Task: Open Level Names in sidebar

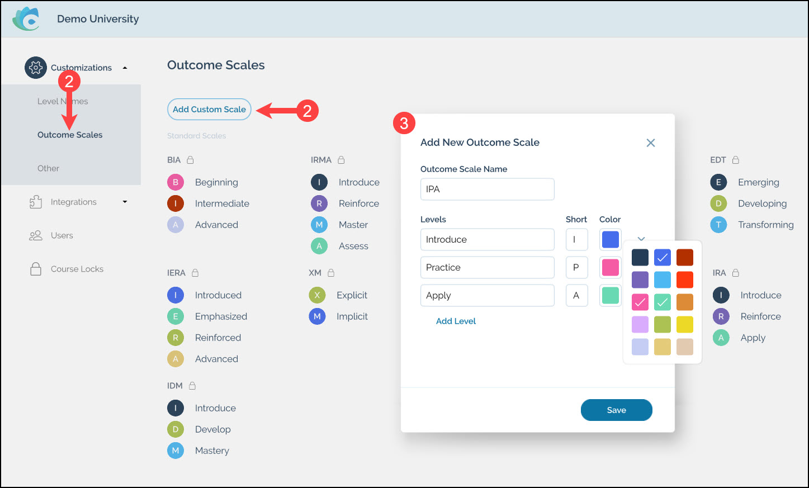Action: (x=63, y=101)
